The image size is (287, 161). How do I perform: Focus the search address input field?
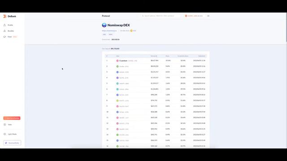point(161,16)
